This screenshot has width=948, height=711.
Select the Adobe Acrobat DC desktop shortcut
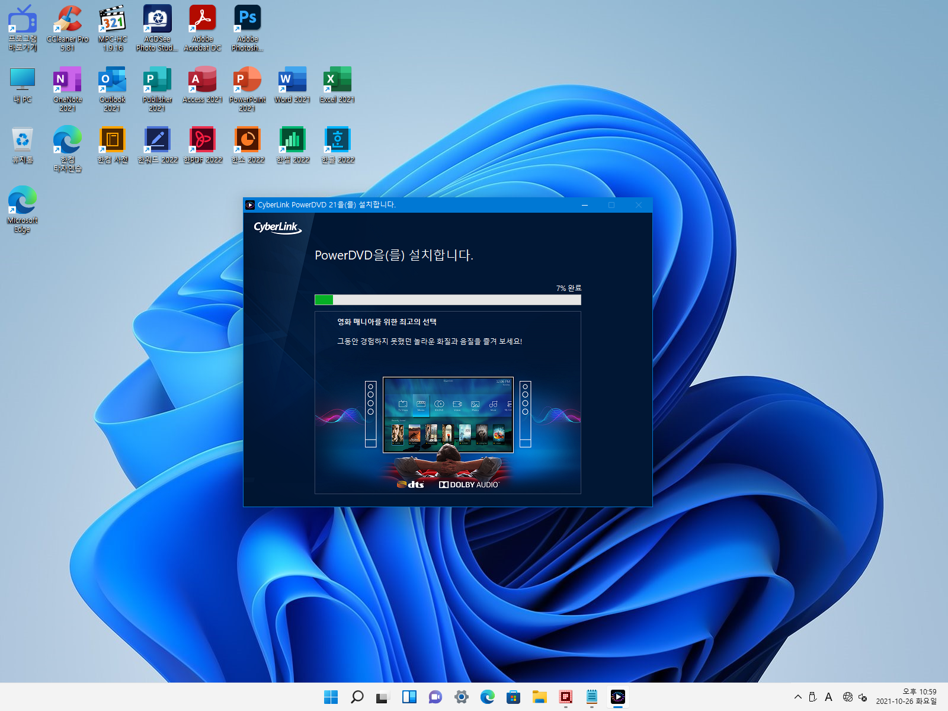tap(203, 28)
